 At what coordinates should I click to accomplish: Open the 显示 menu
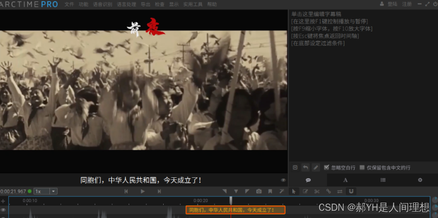(x=174, y=4)
